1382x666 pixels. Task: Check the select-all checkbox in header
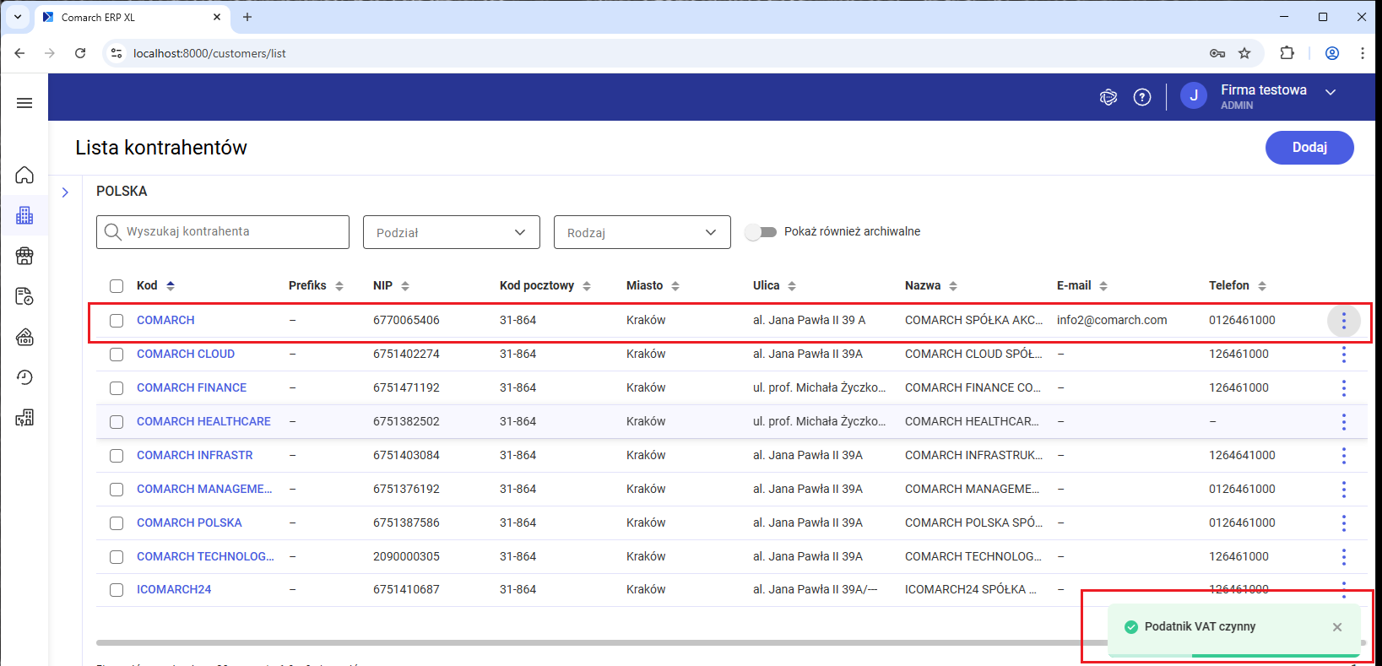coord(117,286)
